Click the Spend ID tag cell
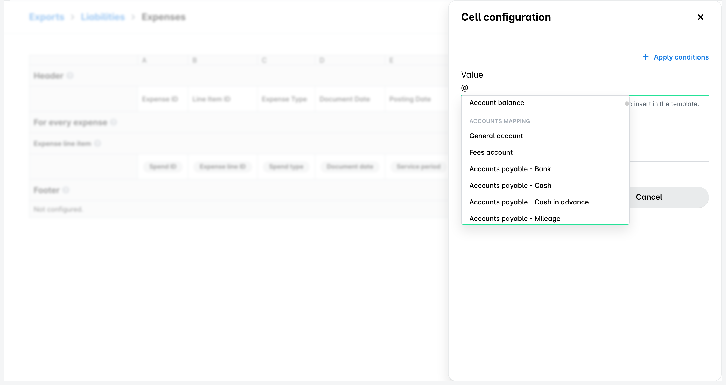 tap(163, 167)
